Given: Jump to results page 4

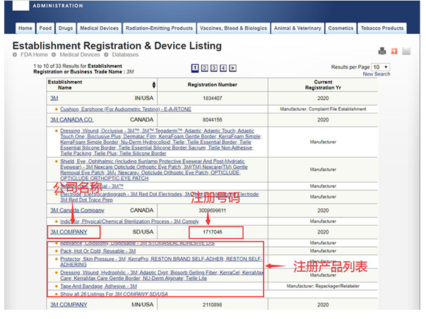Looking at the screenshot, I should (x=223, y=68).
